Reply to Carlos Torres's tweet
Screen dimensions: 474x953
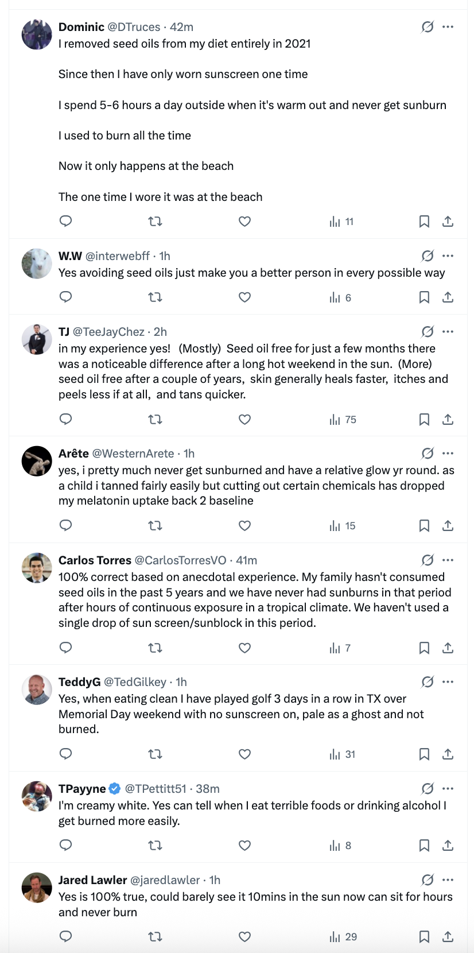click(x=66, y=648)
